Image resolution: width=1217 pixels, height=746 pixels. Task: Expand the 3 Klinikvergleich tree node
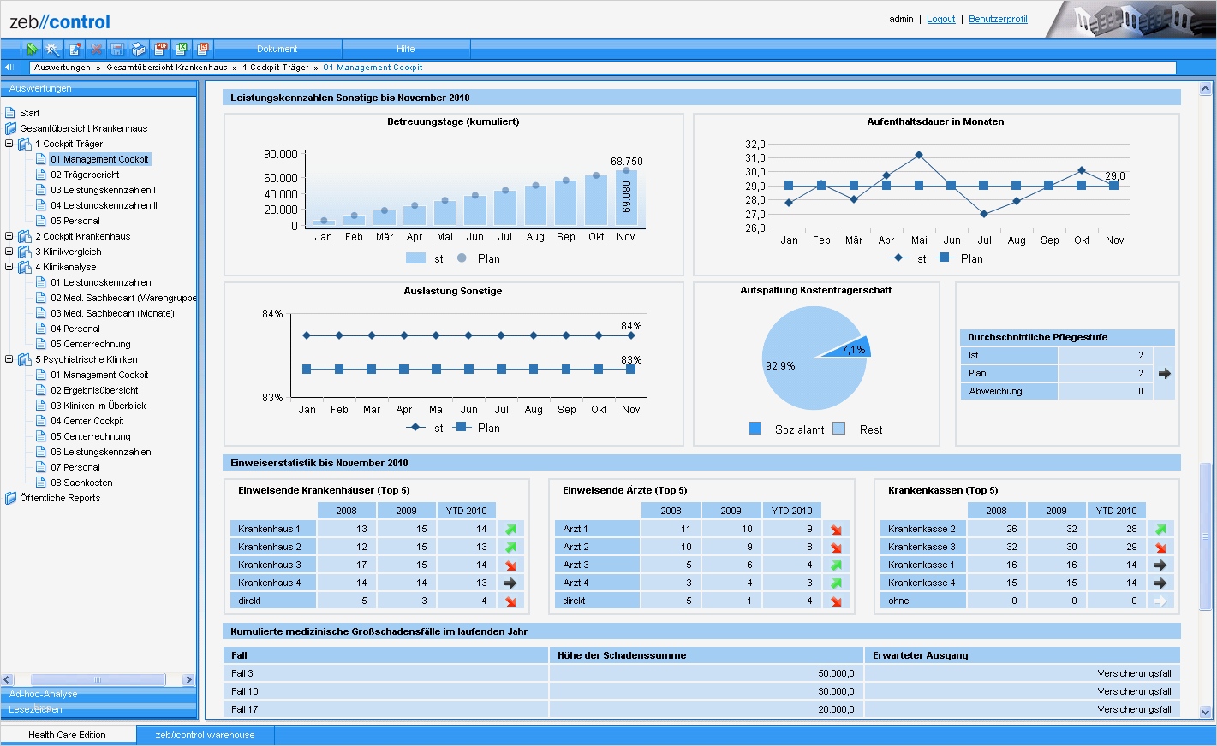[x=9, y=252]
